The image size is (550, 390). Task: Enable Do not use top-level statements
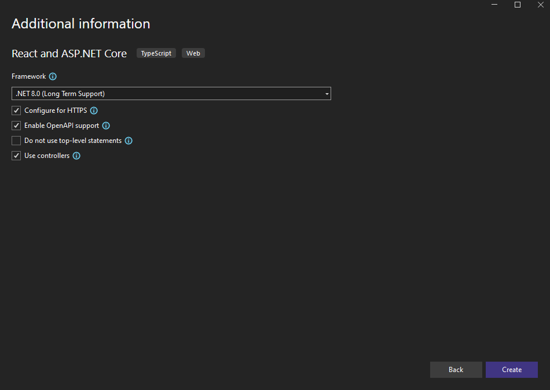tap(16, 141)
